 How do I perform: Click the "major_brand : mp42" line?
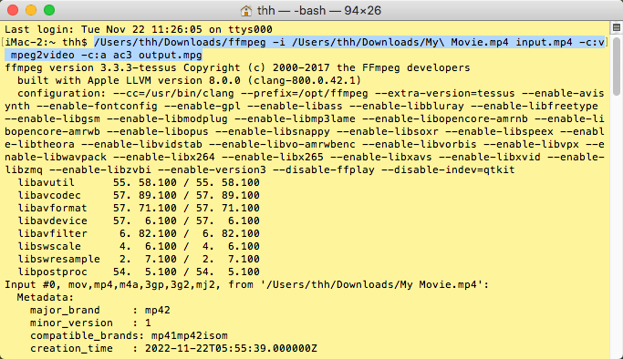(x=100, y=310)
